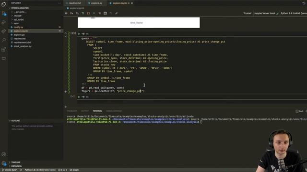This screenshot has width=307, height=172.
Task: Open the bash terminal selector
Action: coord(299,111)
